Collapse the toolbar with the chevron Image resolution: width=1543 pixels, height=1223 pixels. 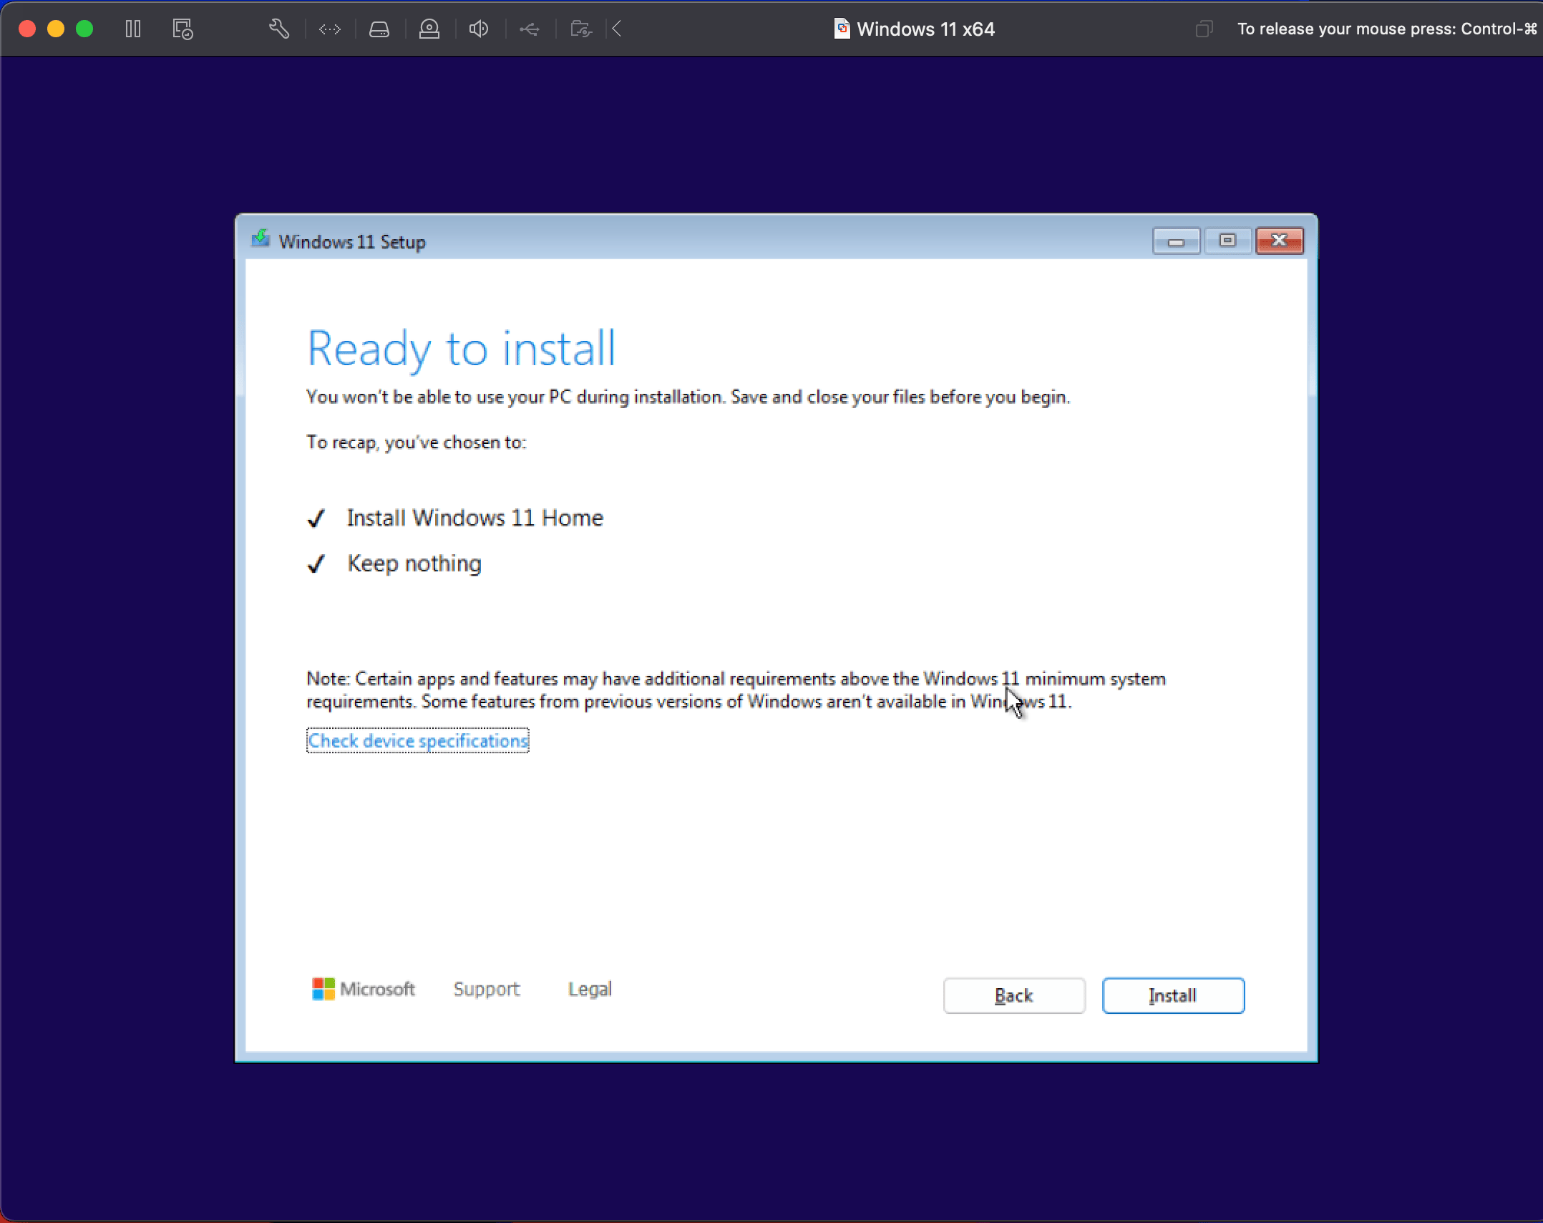point(617,29)
